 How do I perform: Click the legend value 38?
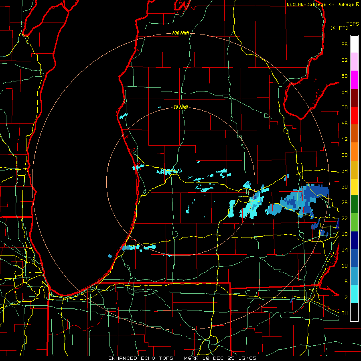click(x=345, y=155)
